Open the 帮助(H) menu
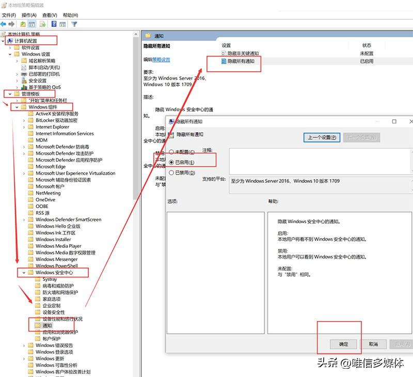The image size is (413, 377). (70, 15)
